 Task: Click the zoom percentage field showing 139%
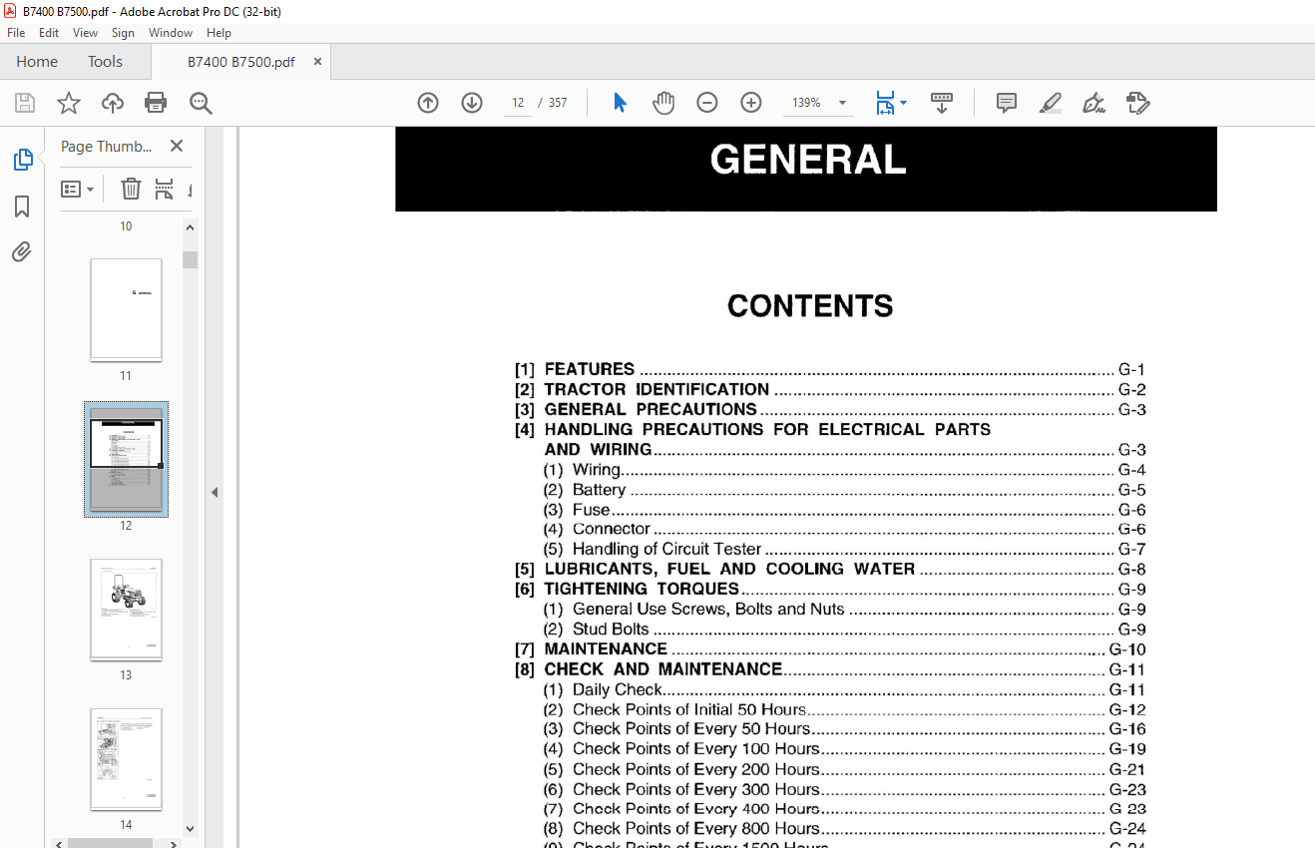[806, 103]
